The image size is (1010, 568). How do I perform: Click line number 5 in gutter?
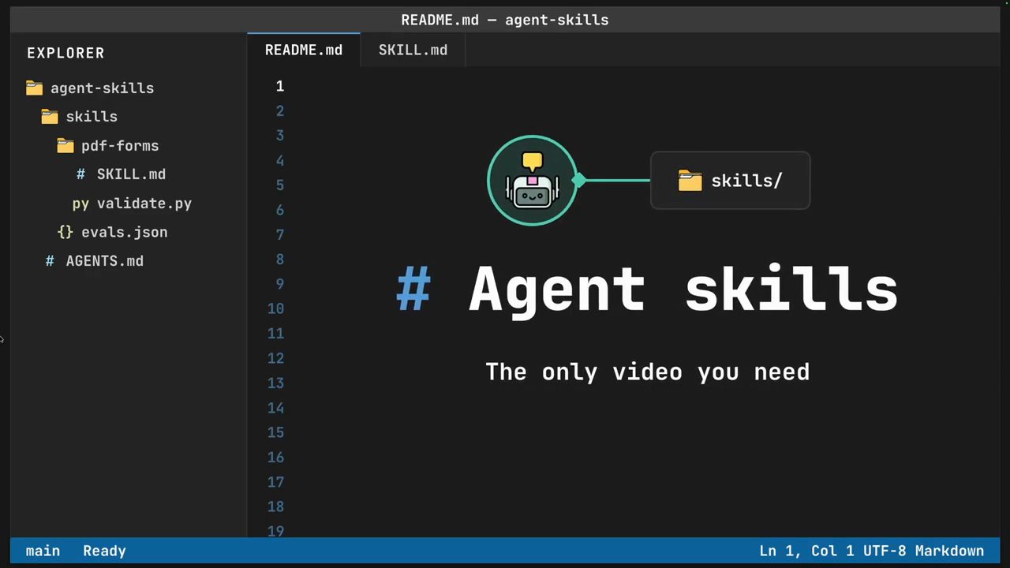pos(280,185)
